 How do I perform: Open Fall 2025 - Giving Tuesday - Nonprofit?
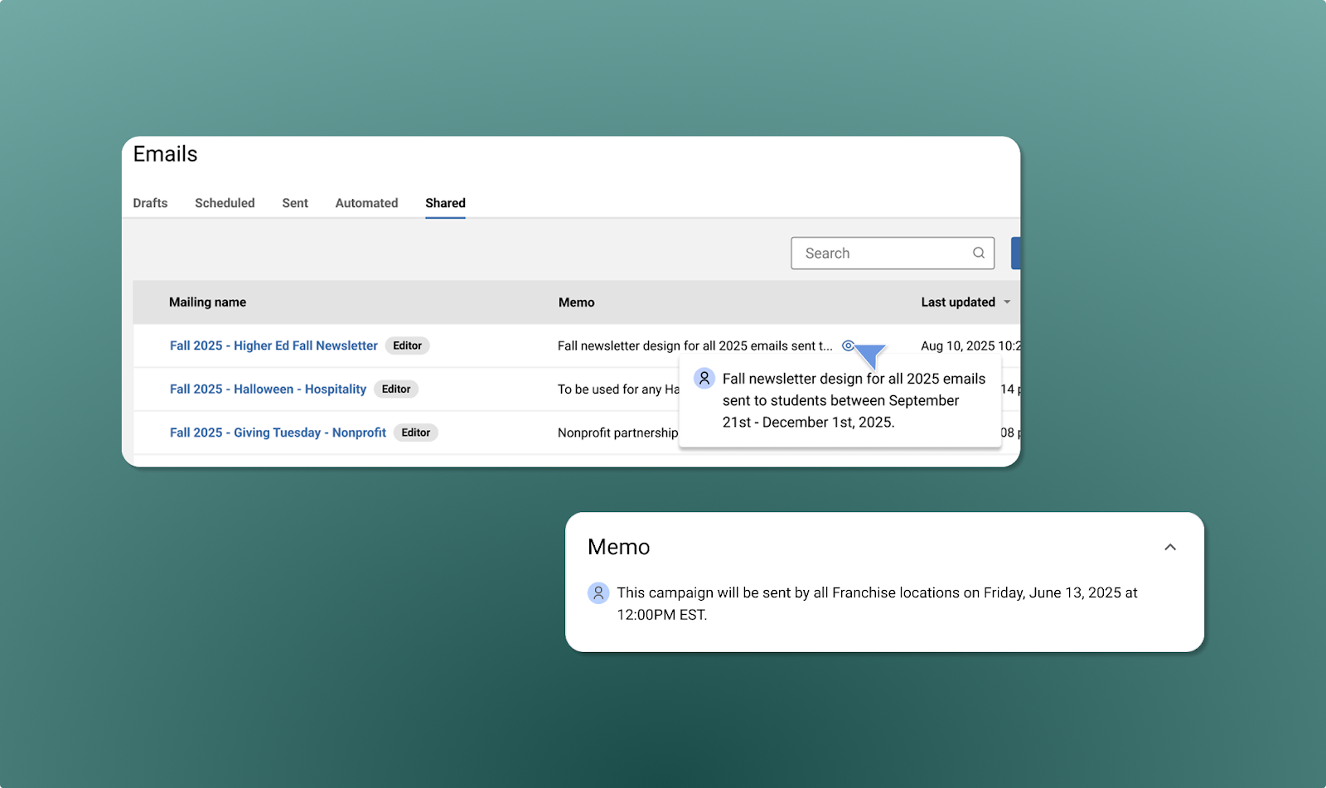click(x=278, y=433)
